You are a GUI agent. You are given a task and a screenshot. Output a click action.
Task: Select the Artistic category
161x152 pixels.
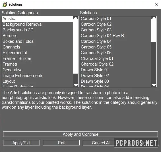(x=37, y=19)
